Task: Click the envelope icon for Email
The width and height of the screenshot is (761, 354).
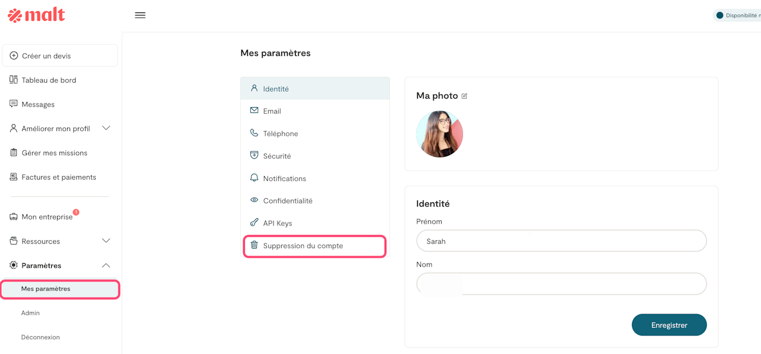Action: tap(254, 111)
